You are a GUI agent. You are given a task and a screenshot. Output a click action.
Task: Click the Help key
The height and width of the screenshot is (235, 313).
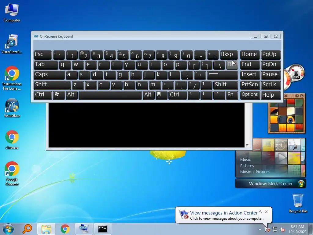point(271,95)
